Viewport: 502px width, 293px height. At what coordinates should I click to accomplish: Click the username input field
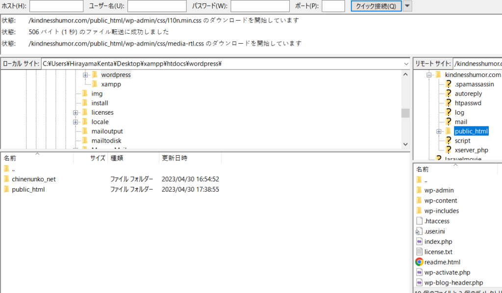point(157,6)
